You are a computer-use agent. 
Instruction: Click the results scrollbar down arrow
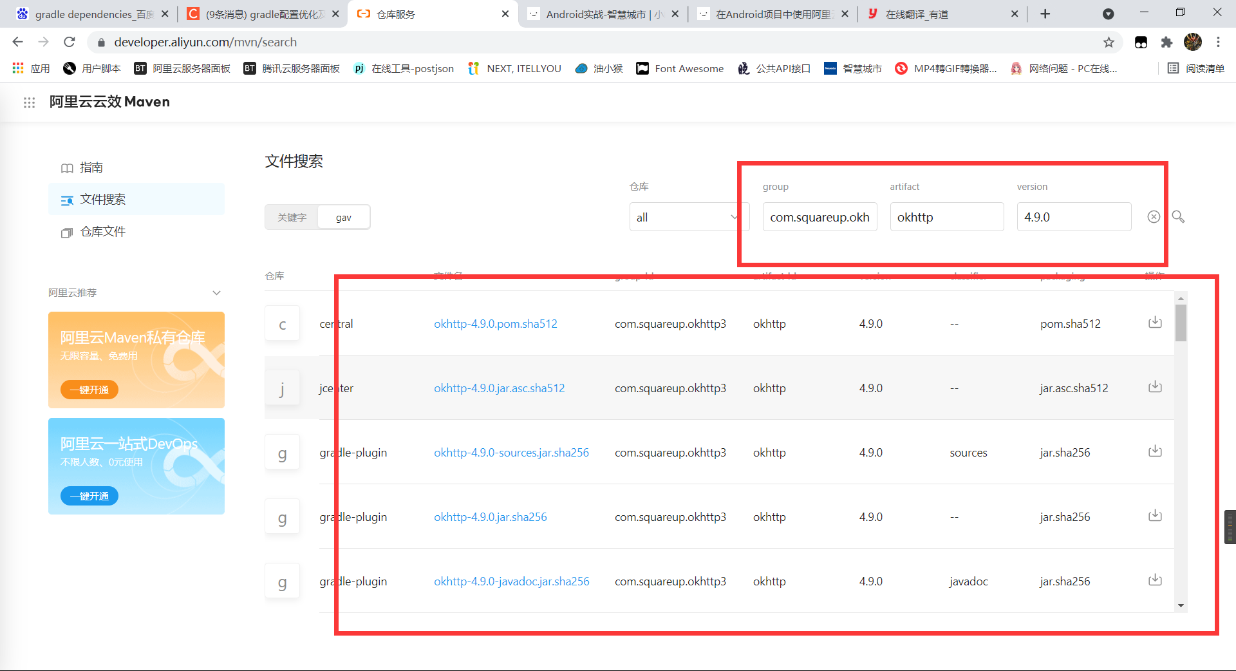(1181, 606)
